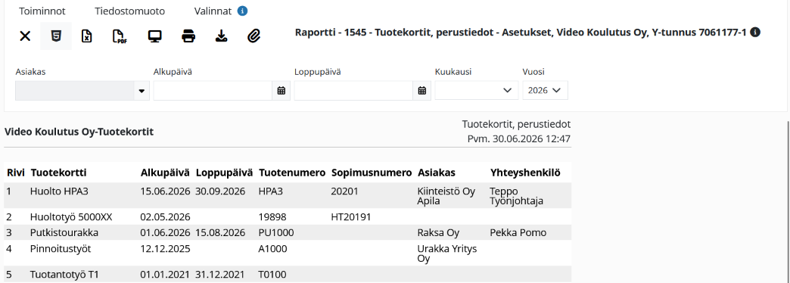Open info icon next to Valinnat
The height and width of the screenshot is (283, 790).
[x=242, y=11]
